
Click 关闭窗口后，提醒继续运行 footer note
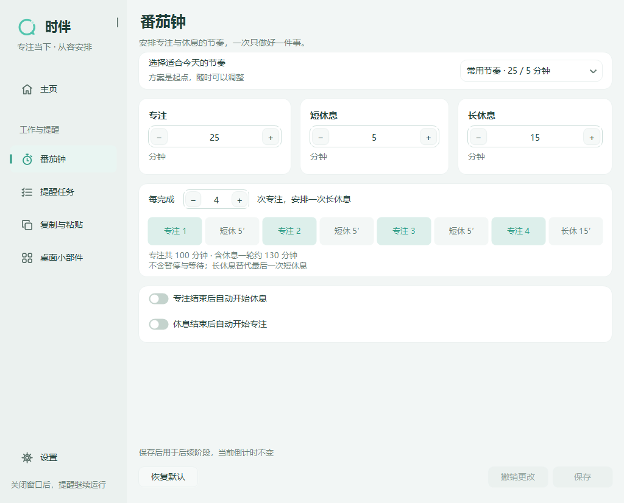click(x=58, y=485)
